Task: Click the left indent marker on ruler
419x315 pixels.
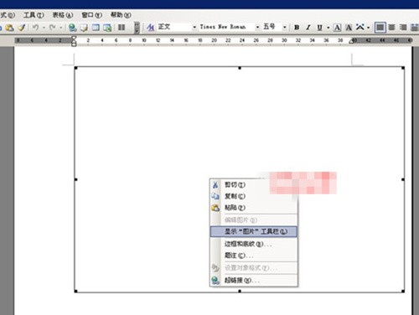Action: tap(74, 43)
